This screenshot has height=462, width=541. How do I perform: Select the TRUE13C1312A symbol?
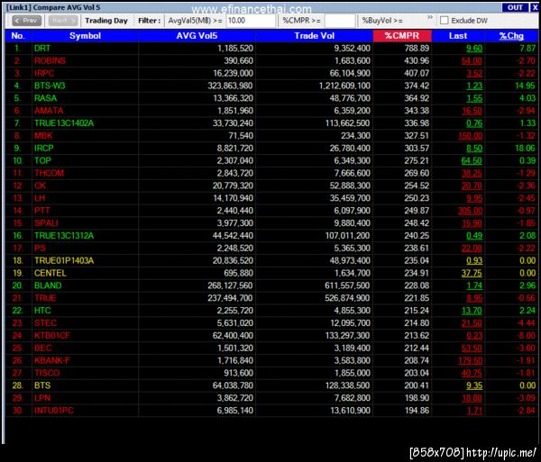coord(64,236)
